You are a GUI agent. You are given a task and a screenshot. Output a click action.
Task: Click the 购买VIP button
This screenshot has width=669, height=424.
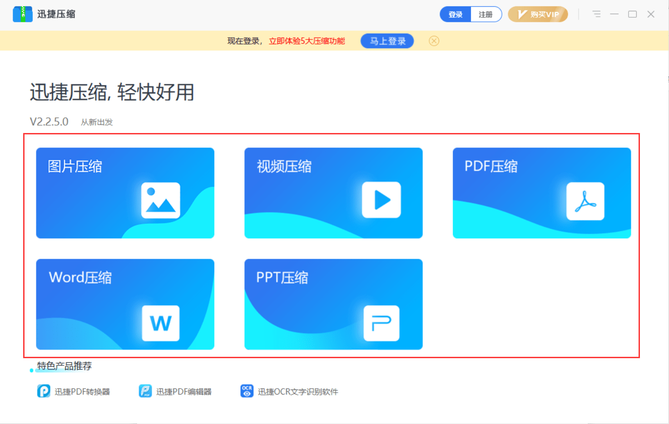click(538, 14)
